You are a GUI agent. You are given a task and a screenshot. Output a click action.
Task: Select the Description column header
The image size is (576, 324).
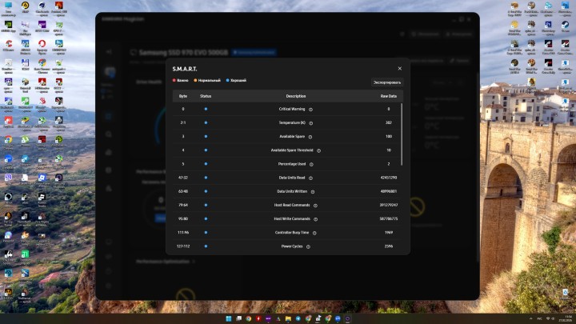(x=296, y=96)
